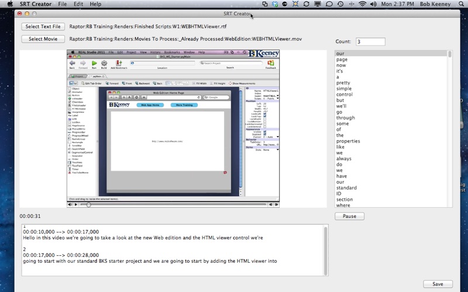Select the word 'but' in the list

(340, 100)
